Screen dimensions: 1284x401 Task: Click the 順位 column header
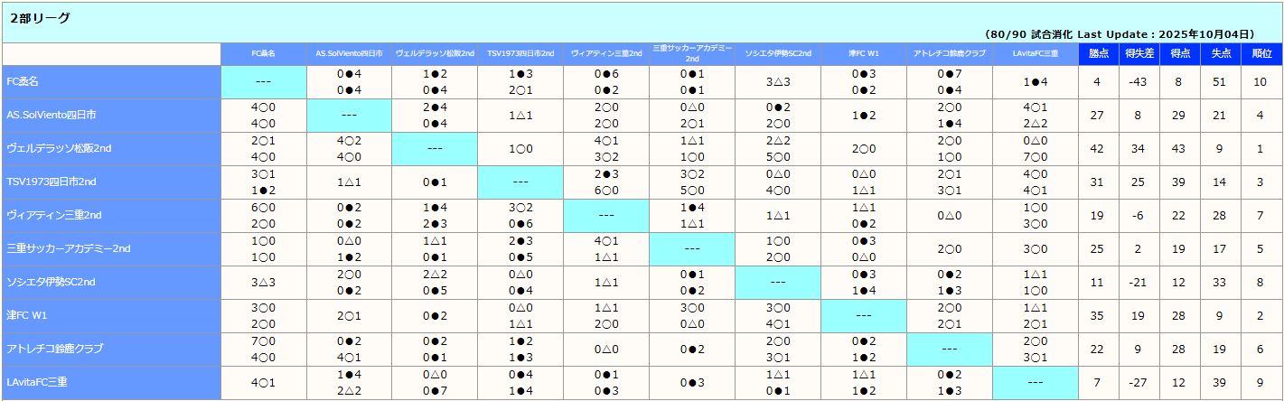point(1261,53)
